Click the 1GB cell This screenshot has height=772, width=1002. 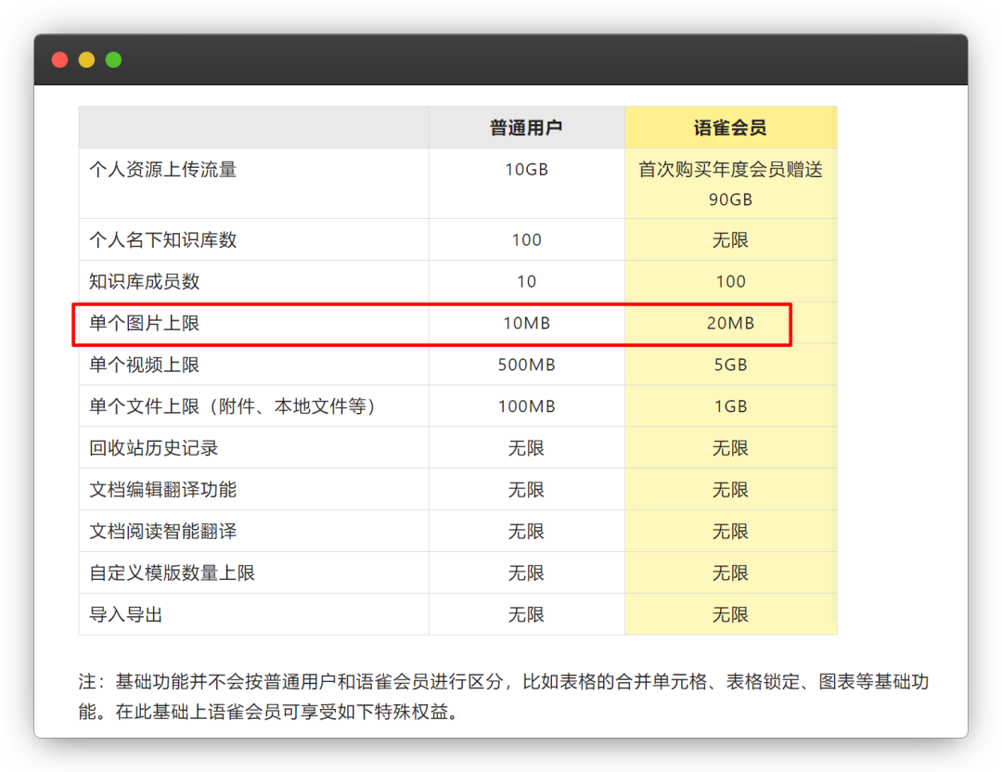(730, 406)
